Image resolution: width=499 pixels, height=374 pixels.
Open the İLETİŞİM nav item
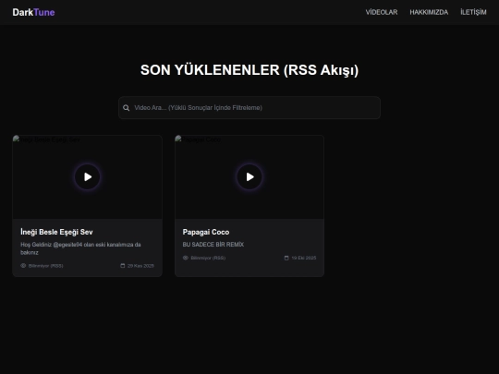point(473,12)
